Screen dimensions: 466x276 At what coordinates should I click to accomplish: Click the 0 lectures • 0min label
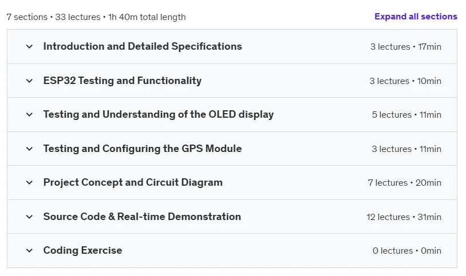407,251
